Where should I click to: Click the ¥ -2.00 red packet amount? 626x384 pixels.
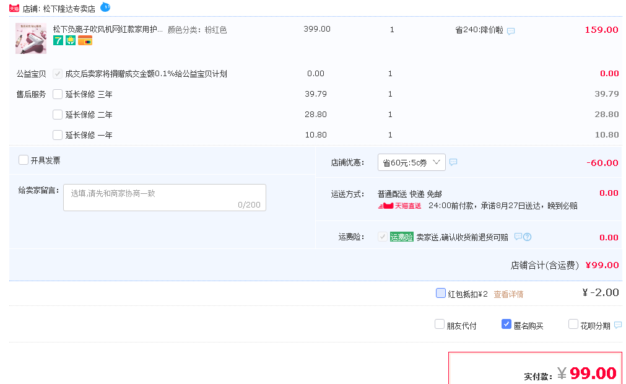pyautogui.click(x=601, y=292)
